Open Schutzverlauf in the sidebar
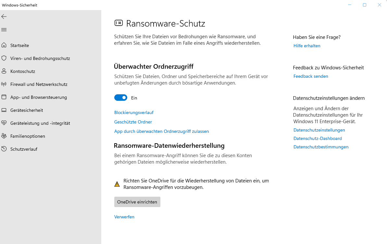 click(x=23, y=149)
